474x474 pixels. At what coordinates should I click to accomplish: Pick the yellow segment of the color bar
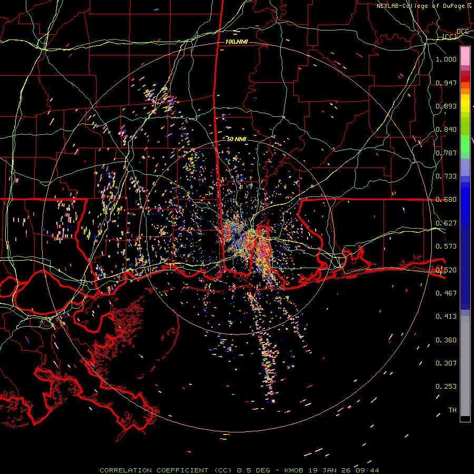[x=465, y=104]
